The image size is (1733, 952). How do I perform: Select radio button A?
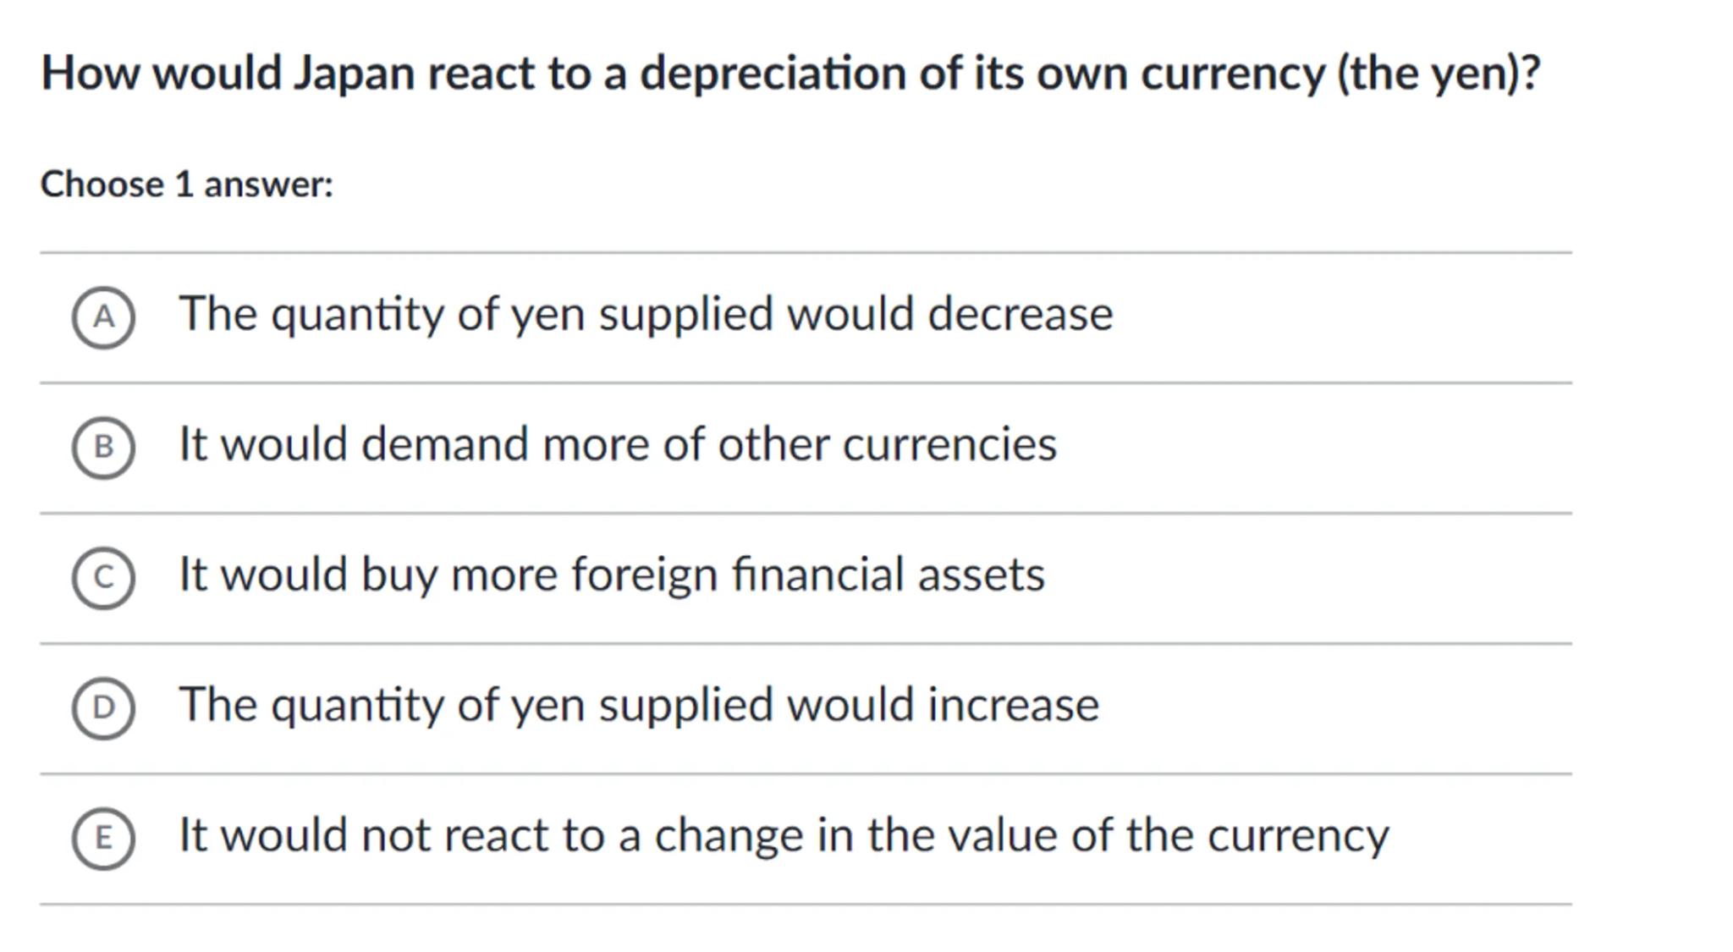click(x=103, y=317)
